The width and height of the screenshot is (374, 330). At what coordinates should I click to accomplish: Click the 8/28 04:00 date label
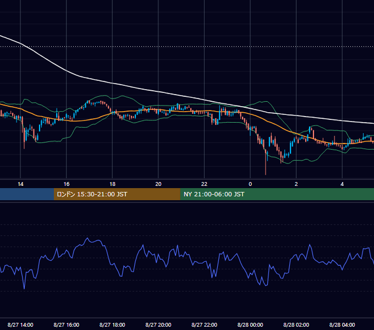click(x=342, y=324)
